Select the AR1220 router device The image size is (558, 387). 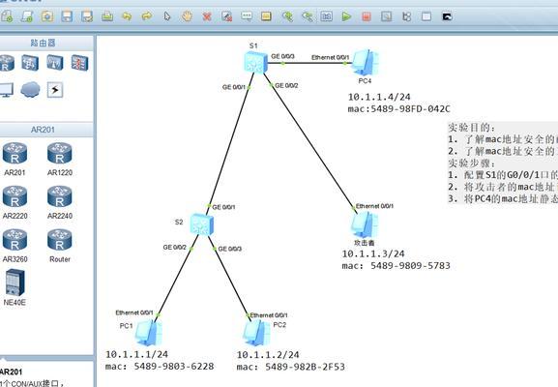60,159
